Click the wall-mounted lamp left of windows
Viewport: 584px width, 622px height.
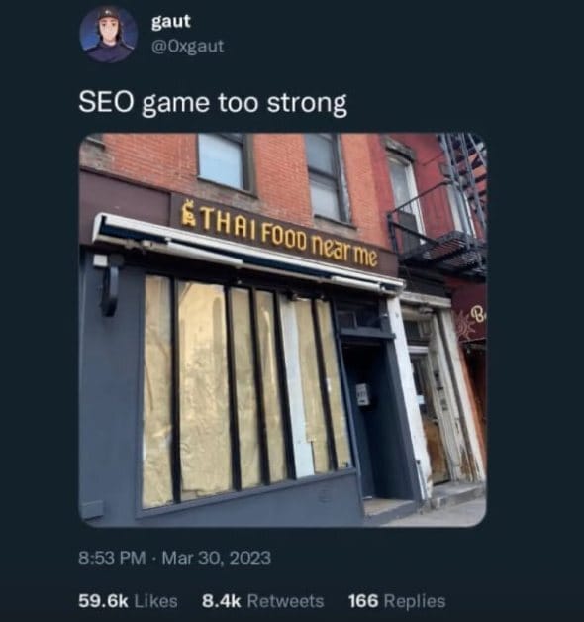pyautogui.click(x=109, y=283)
